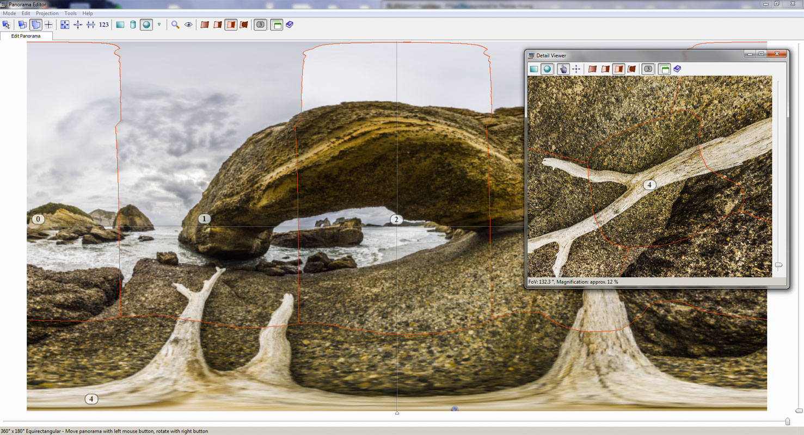The width and height of the screenshot is (804, 435).
Task: Click the eye preview icon in toolbar
Action: (188, 24)
